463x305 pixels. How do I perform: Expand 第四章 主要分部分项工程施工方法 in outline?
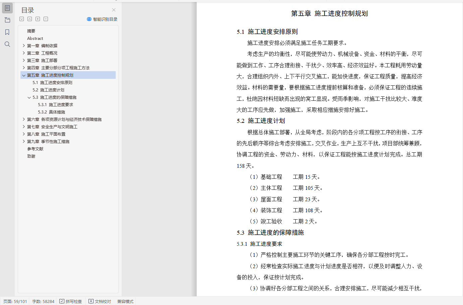point(24,68)
